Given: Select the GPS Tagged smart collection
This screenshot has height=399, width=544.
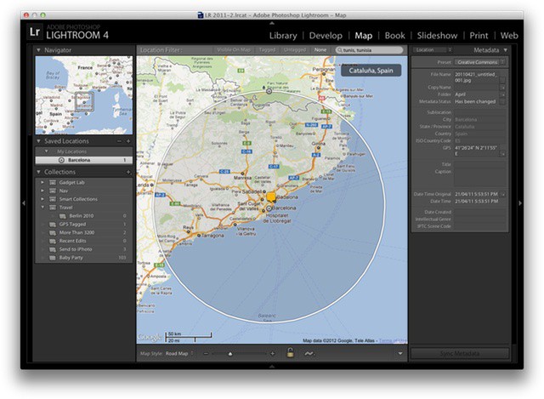Looking at the screenshot, I should click(72, 224).
